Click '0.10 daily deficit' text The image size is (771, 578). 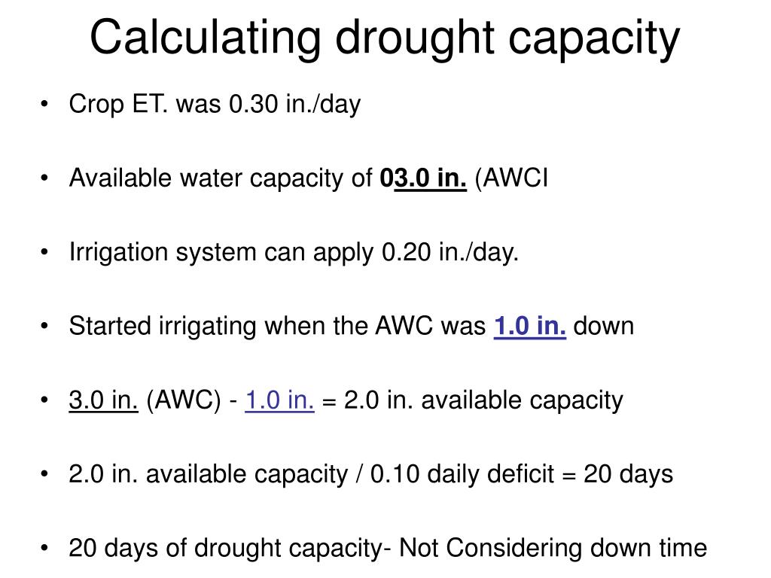pyautogui.click(x=462, y=474)
